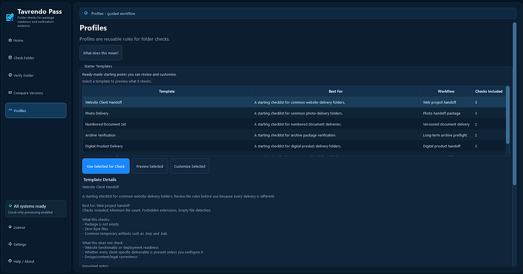
Task: Click Use Selected for Check button
Action: 106,166
